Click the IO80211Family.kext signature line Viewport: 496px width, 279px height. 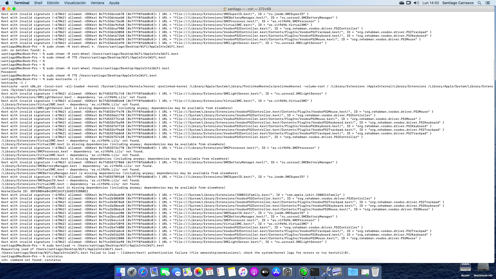pyautogui.click(x=173, y=195)
